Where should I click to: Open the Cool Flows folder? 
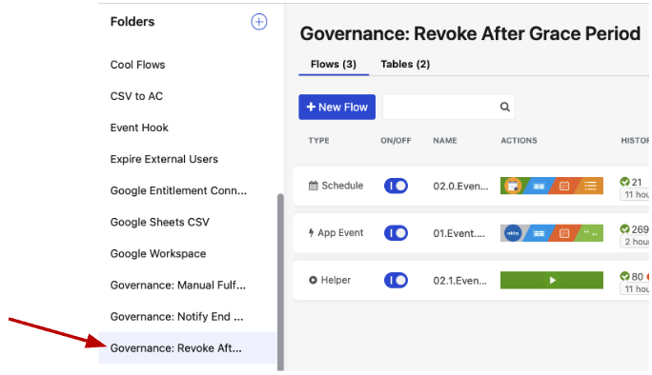137,65
